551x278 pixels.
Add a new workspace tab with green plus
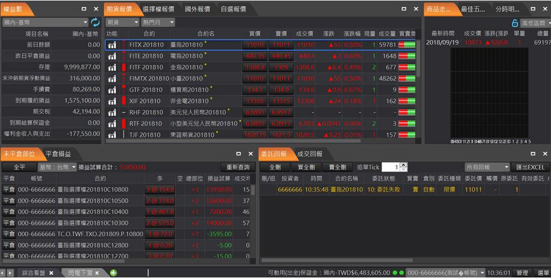(x=113, y=273)
